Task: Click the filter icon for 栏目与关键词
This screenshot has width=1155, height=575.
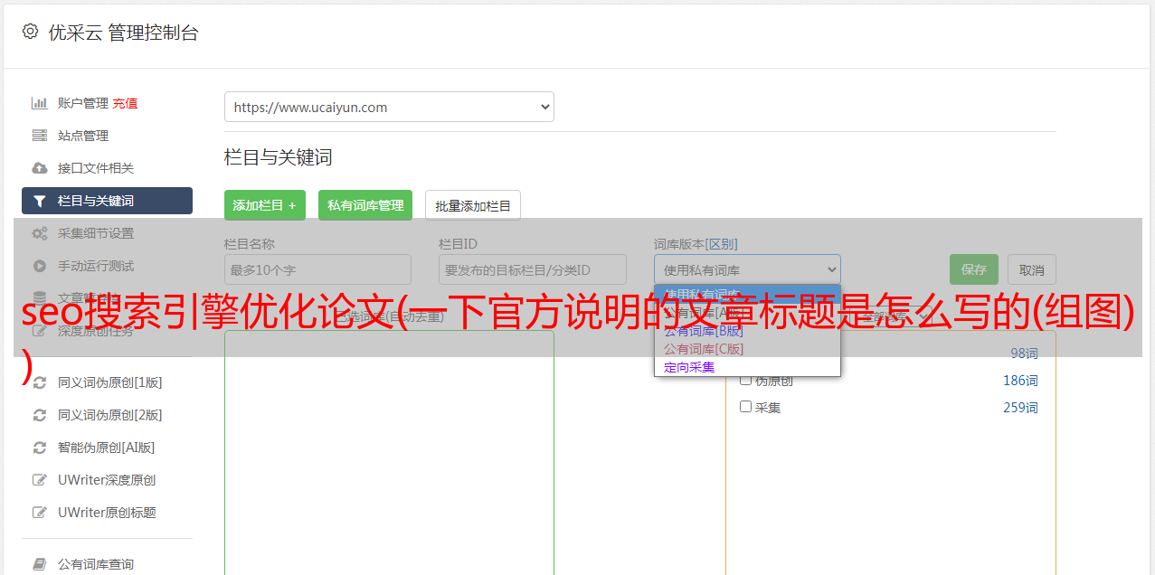Action: coord(39,201)
